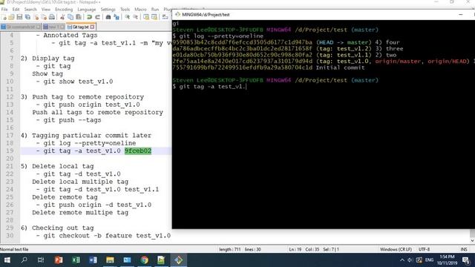Click the line '- git push --tags'
This screenshot has width=475, height=267.
(x=68, y=120)
